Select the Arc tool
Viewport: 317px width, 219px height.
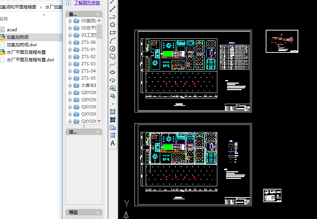[113, 41]
